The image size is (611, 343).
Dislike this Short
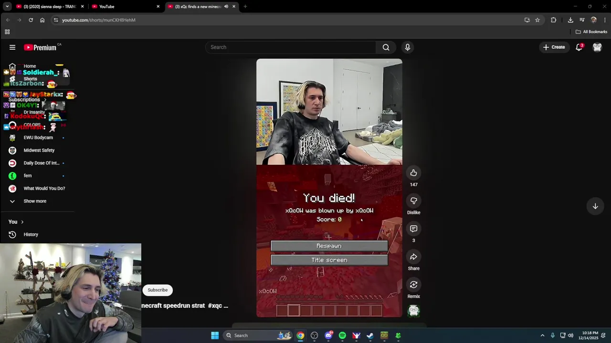coord(413,201)
